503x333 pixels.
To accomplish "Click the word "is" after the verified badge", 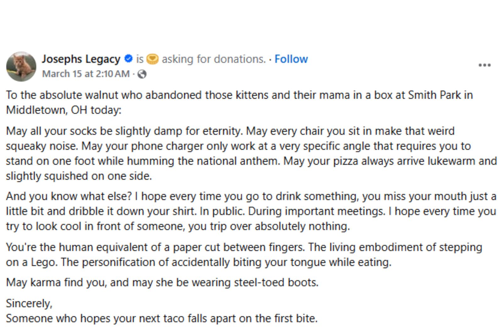I will [140, 59].
